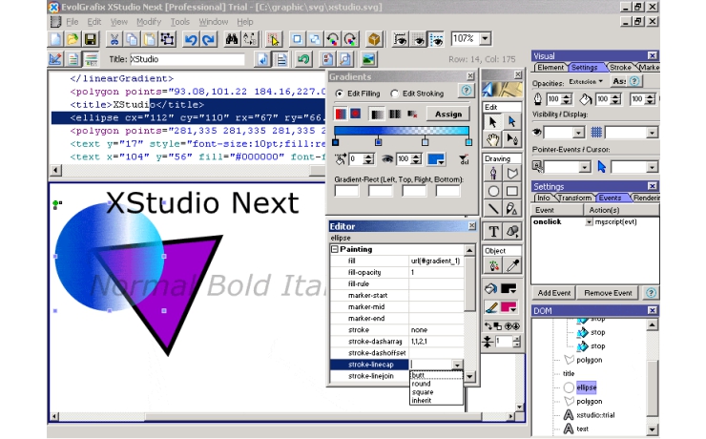Select the Eyedropper tool

point(512,265)
